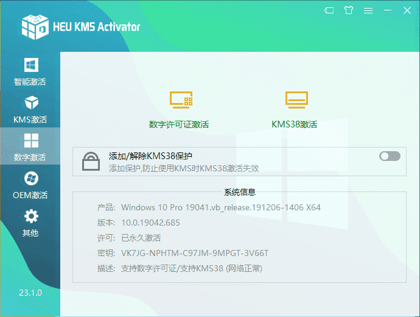The width and height of the screenshot is (420, 317).
Task: Click the HEU KMS Activator title text
Action: pos(96,27)
